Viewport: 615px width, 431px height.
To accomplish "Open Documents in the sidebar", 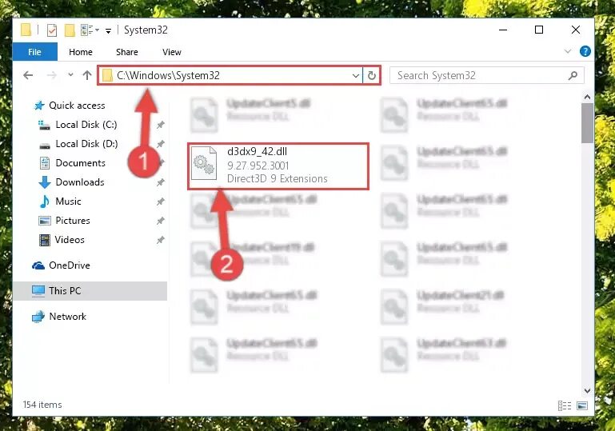I will coord(81,163).
